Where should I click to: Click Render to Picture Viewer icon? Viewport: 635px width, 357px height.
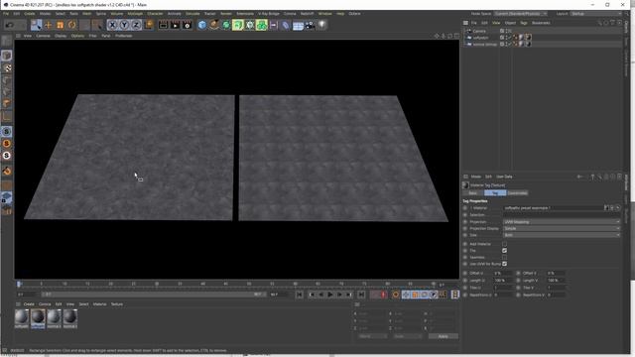(x=175, y=25)
